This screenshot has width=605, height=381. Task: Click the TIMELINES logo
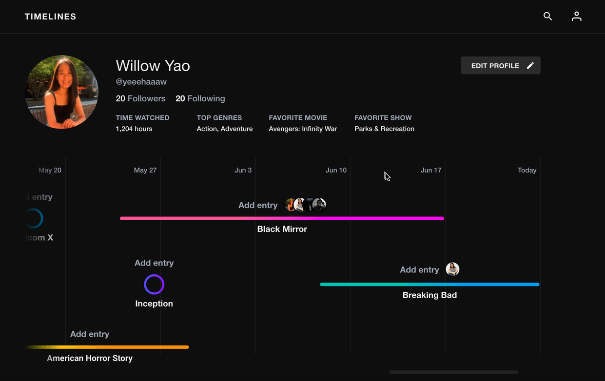(x=51, y=17)
